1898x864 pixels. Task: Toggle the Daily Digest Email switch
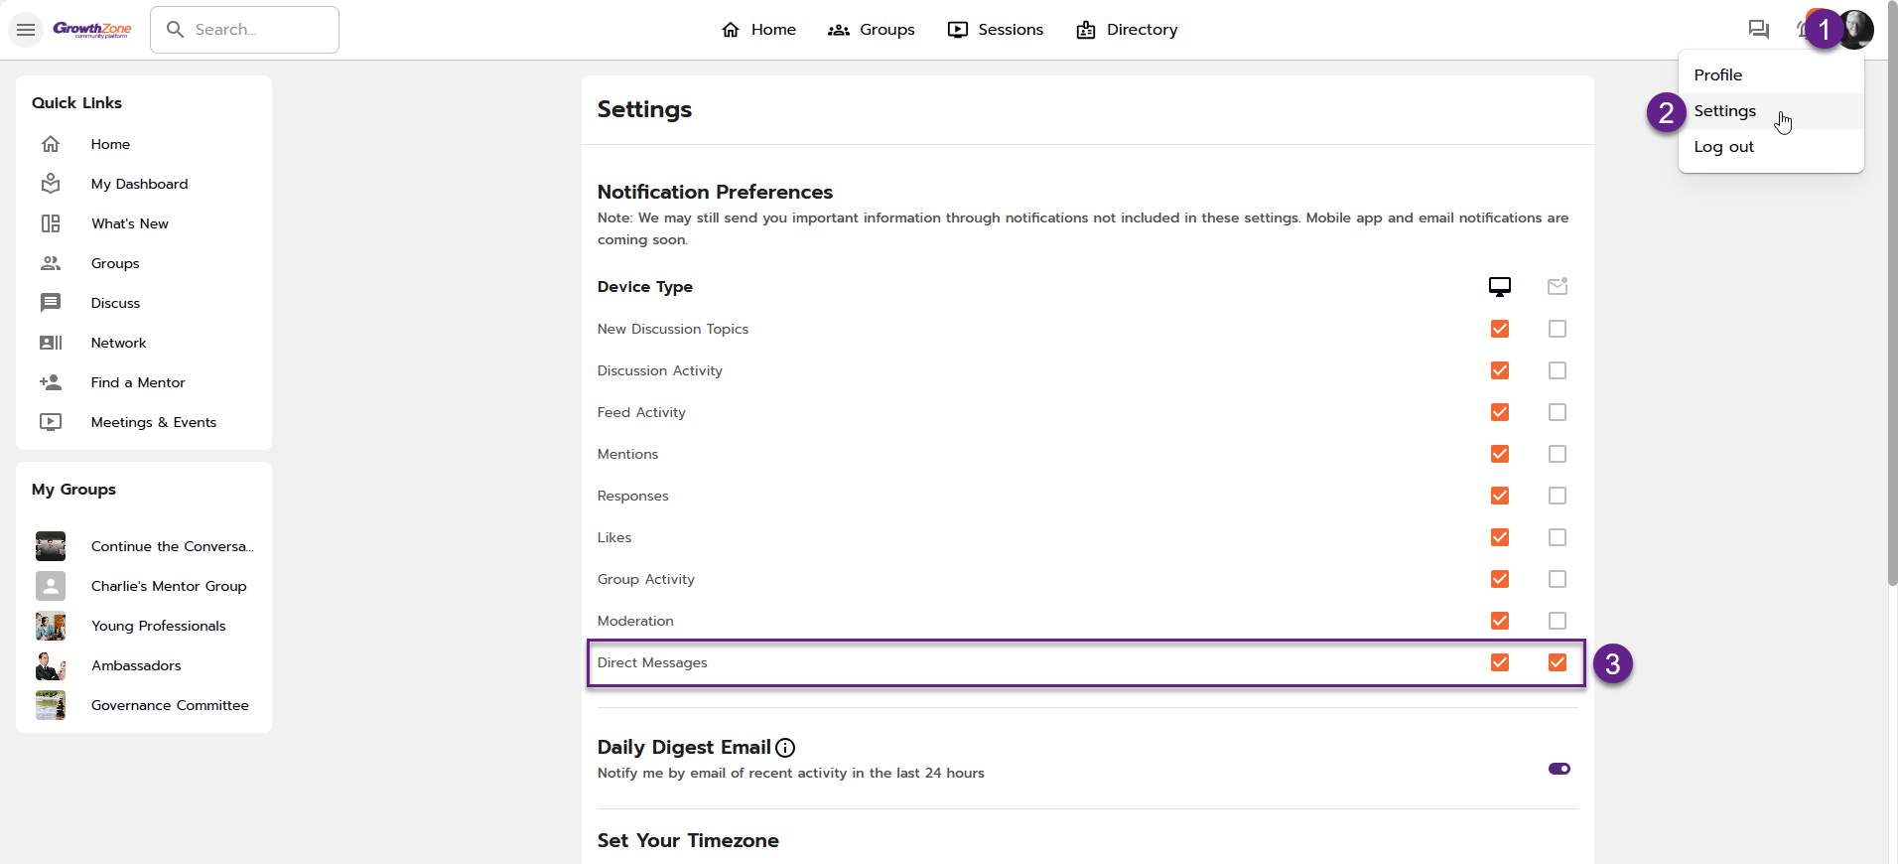pos(1559,769)
